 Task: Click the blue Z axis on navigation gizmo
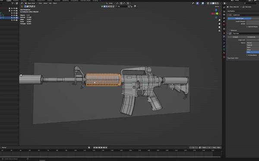coord(216,10)
